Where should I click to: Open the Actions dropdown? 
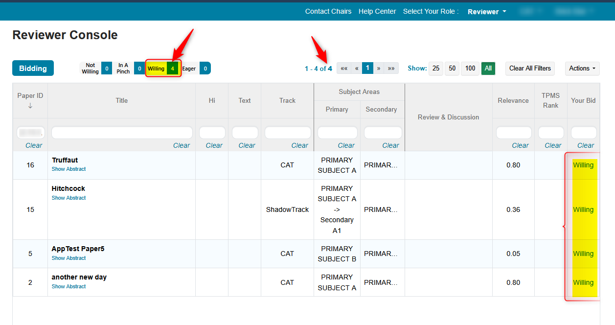(582, 69)
